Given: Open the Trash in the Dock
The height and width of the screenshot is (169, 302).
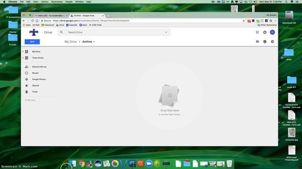Looking at the screenshot, I should coord(229,164).
